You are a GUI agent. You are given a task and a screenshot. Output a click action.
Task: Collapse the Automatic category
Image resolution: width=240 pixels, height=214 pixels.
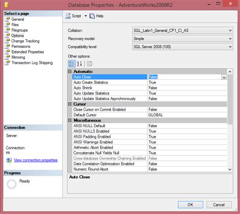pyautogui.click(x=70, y=72)
